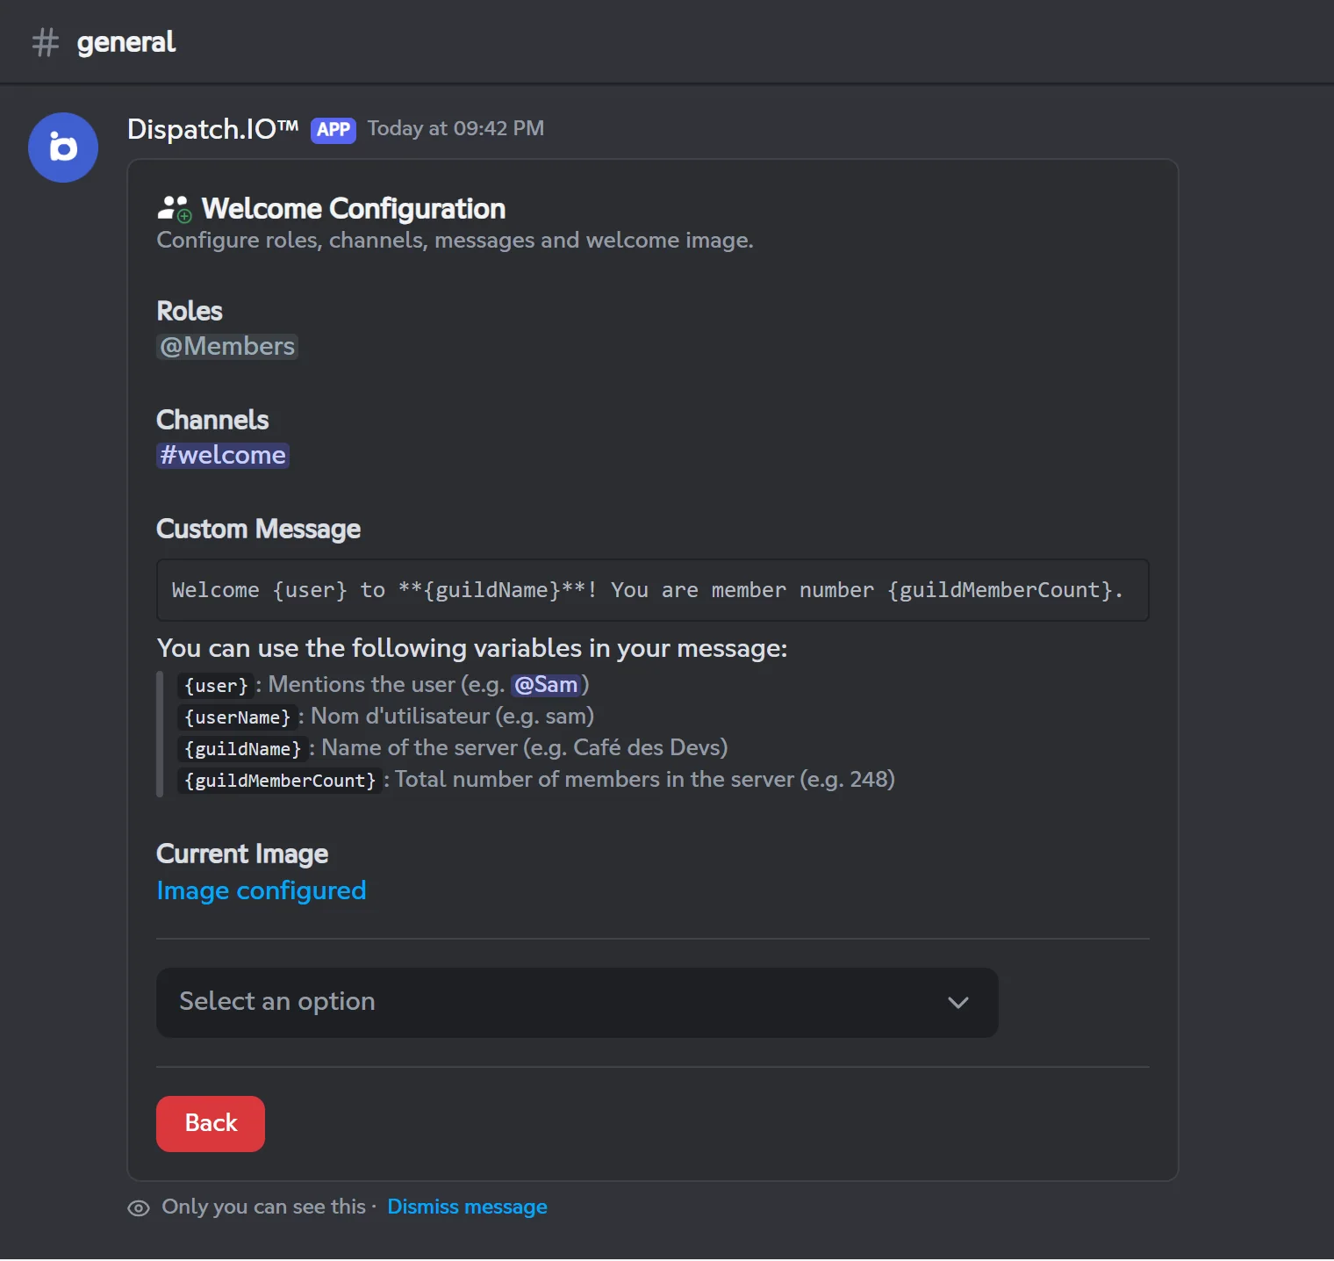
Task: Click the Welcome Configuration members icon
Action: point(175,209)
